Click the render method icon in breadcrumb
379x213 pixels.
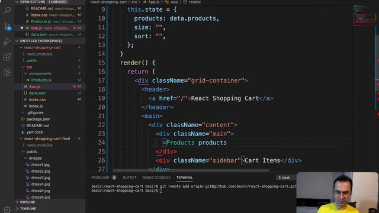(185, 2)
